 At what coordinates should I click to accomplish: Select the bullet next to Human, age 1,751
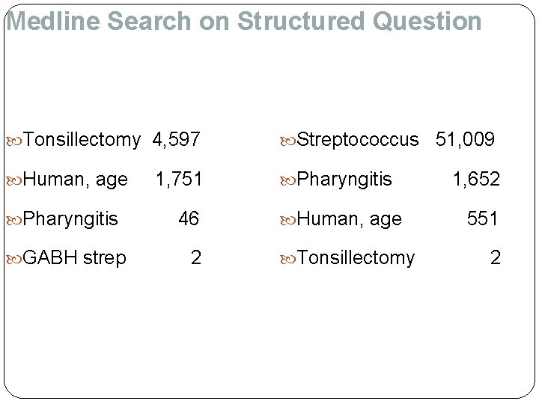(15, 179)
